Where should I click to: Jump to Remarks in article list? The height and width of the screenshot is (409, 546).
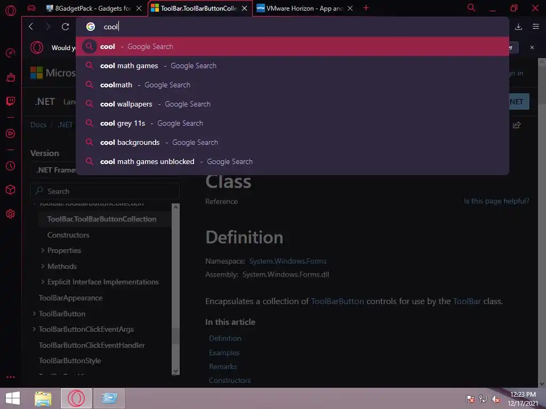[x=223, y=366]
